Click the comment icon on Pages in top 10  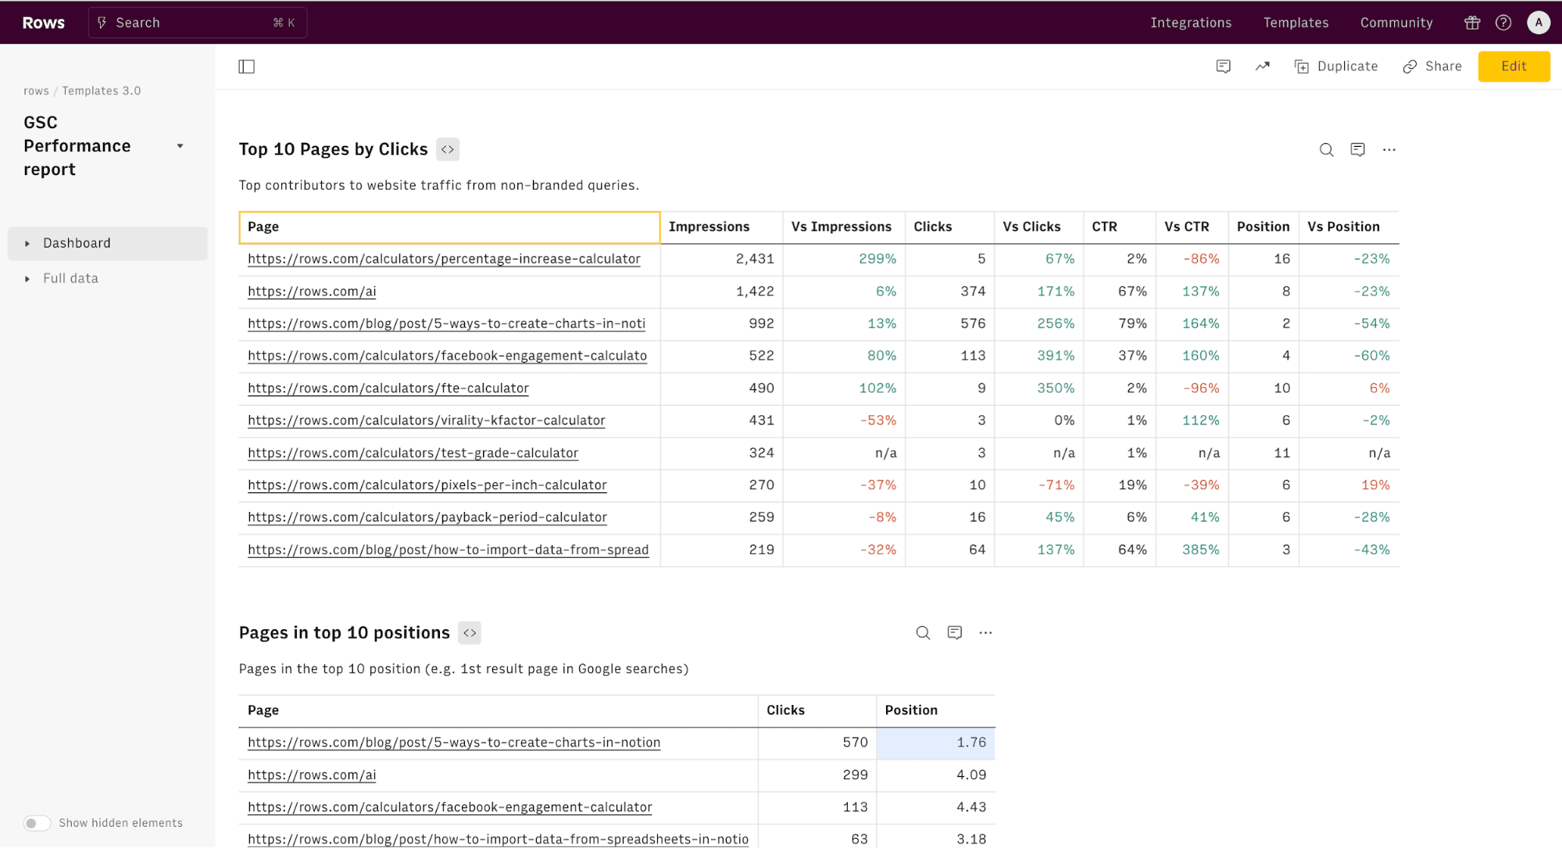[953, 633]
